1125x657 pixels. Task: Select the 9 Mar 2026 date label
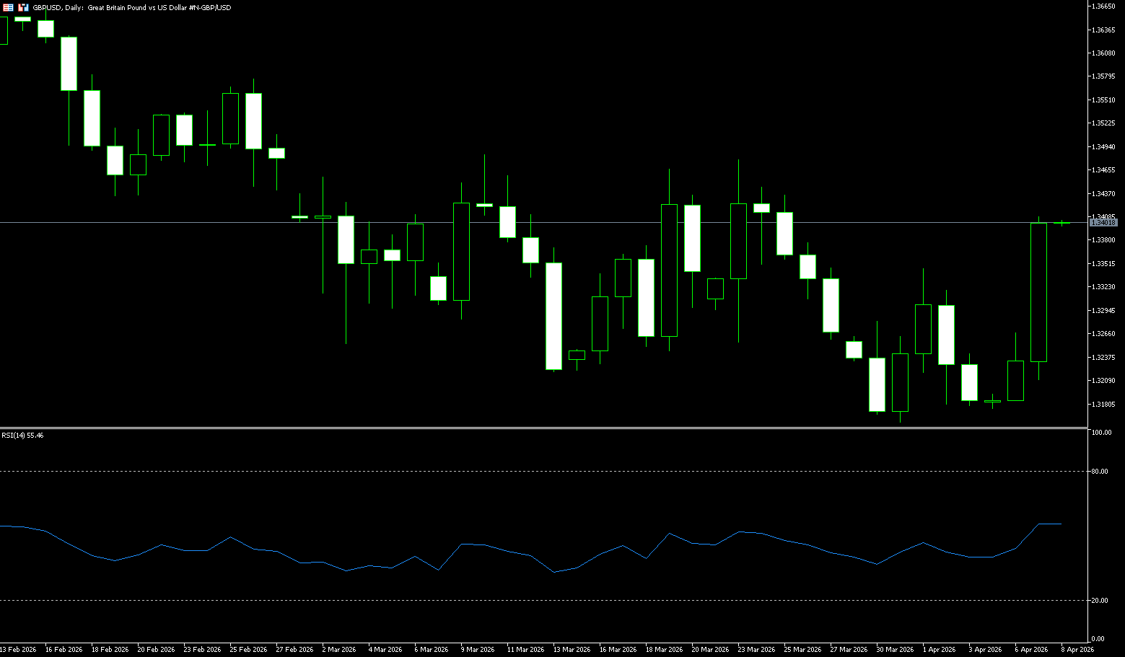[x=478, y=650]
